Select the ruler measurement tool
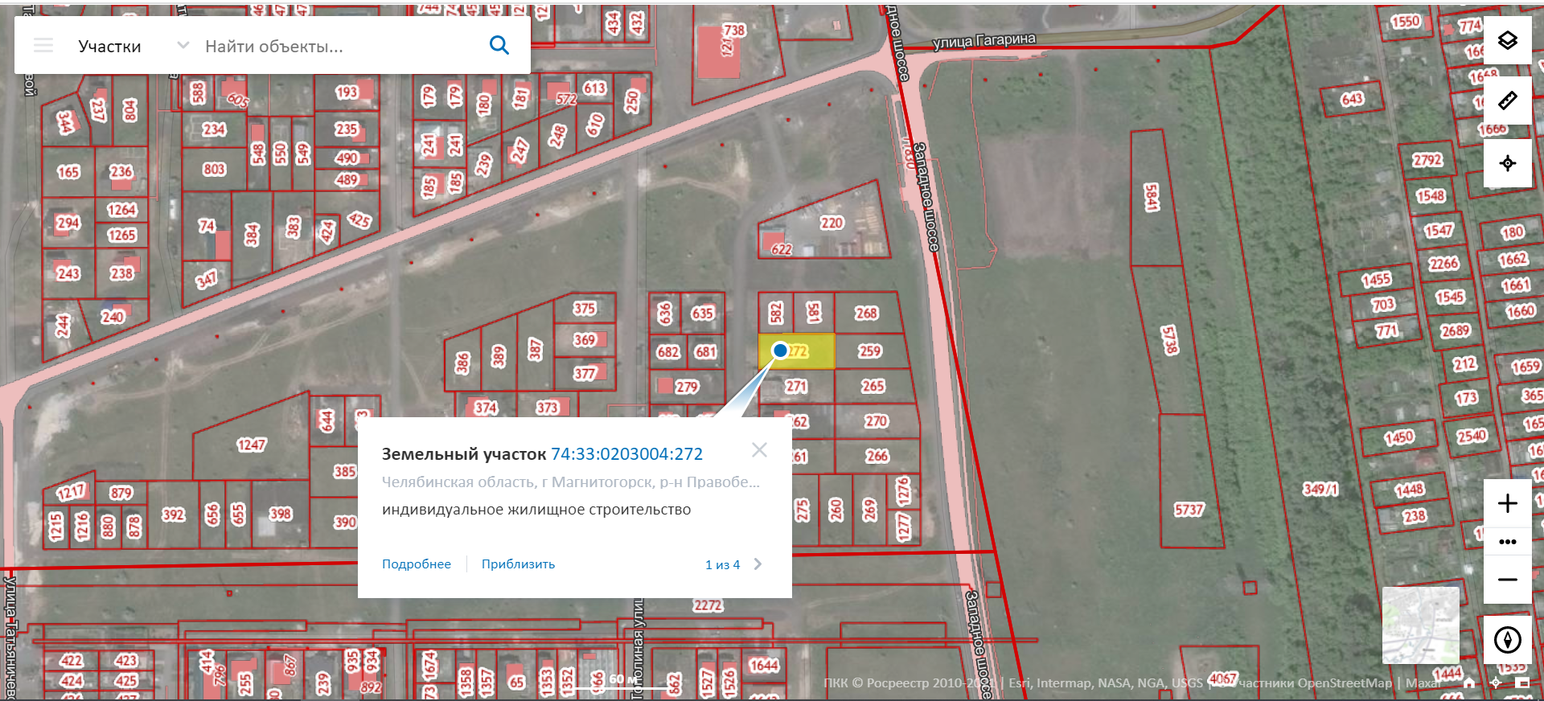Image resolution: width=1544 pixels, height=701 pixels. point(1507,100)
